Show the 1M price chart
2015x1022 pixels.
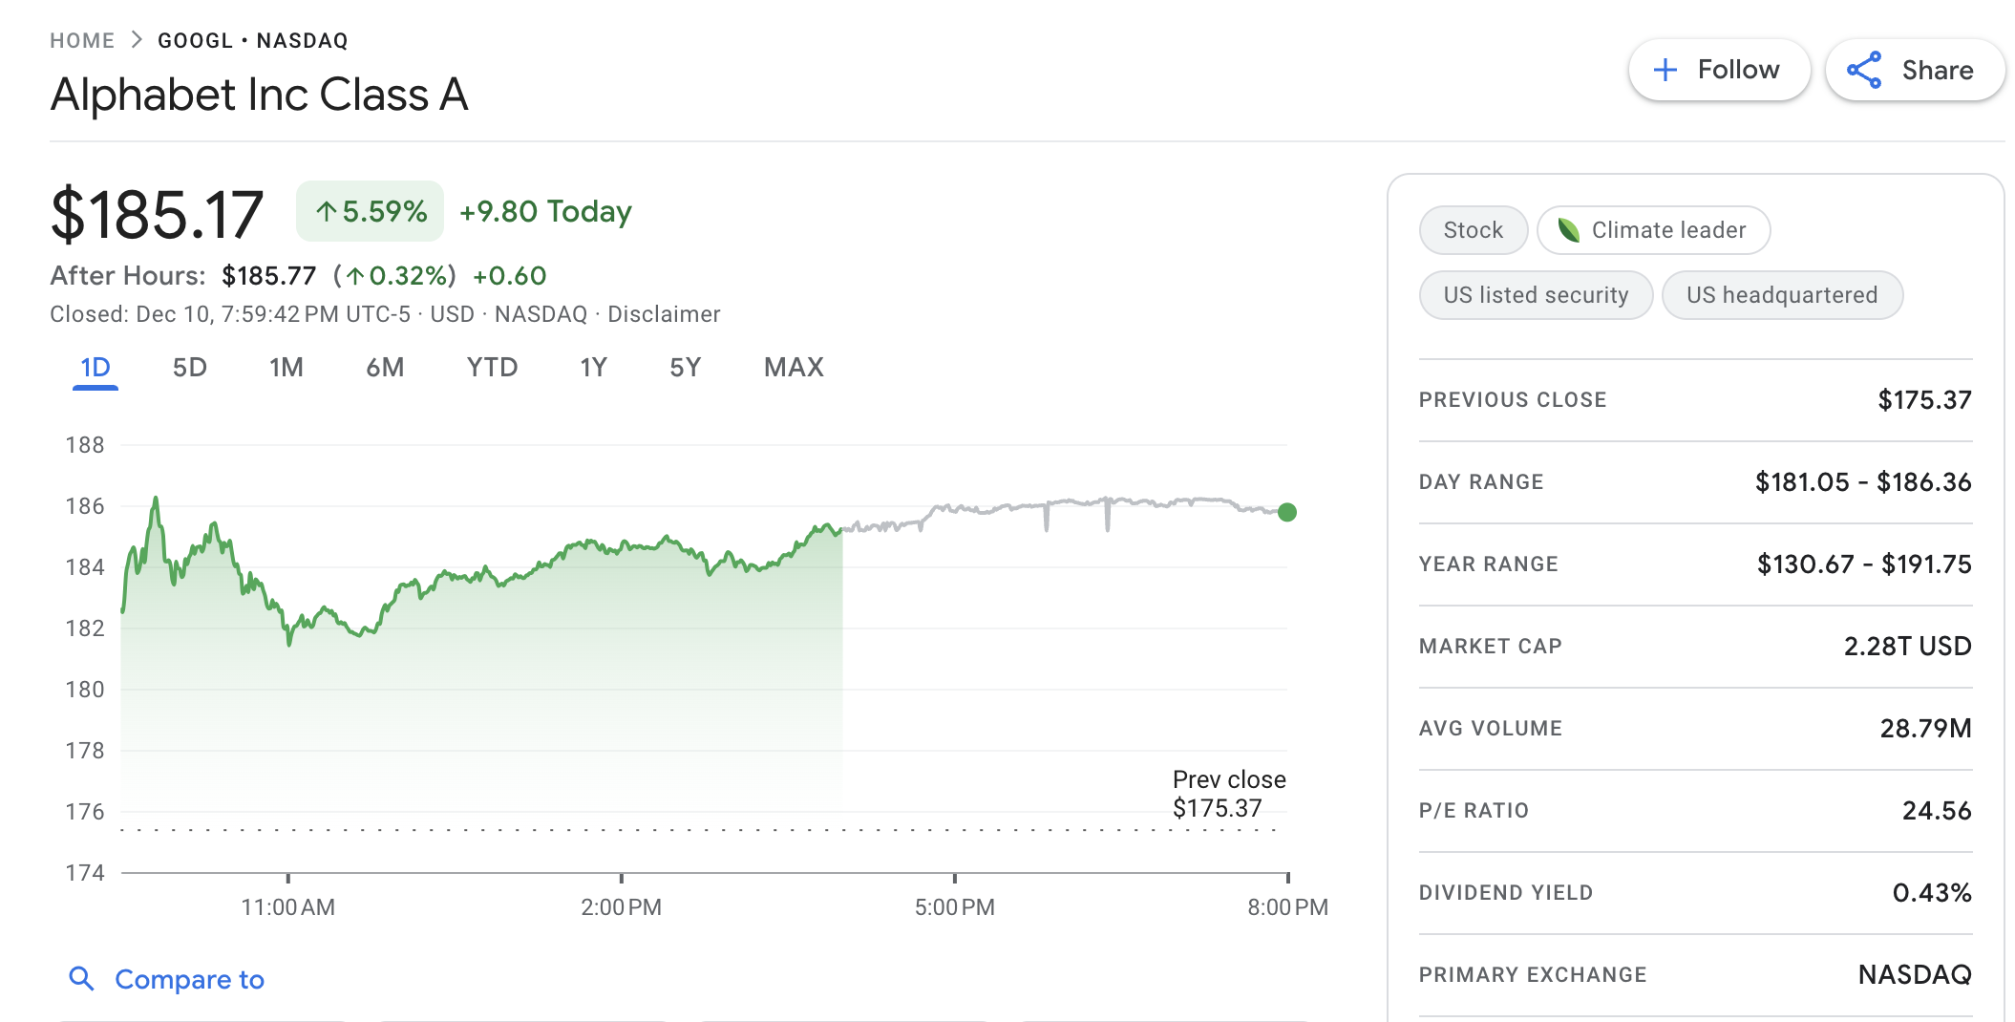[x=286, y=368]
